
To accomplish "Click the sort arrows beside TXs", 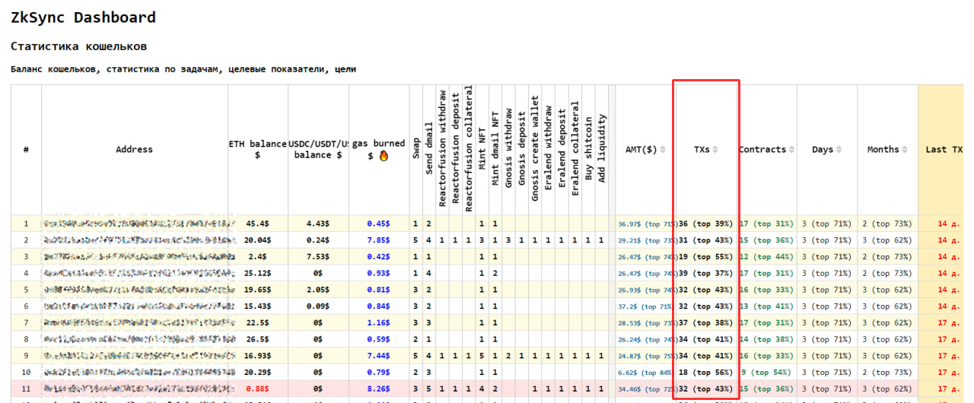I will [x=715, y=150].
